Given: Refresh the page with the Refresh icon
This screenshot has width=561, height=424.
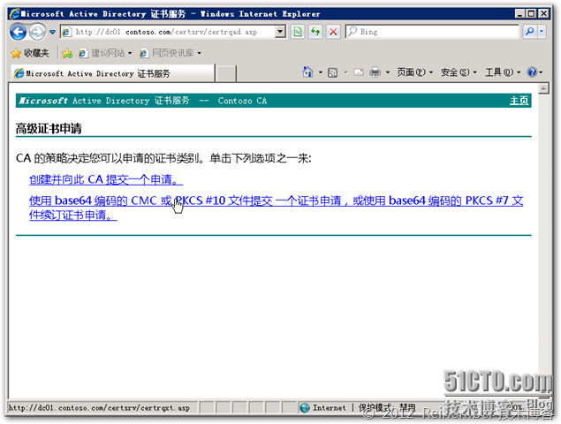Looking at the screenshot, I should click(315, 32).
